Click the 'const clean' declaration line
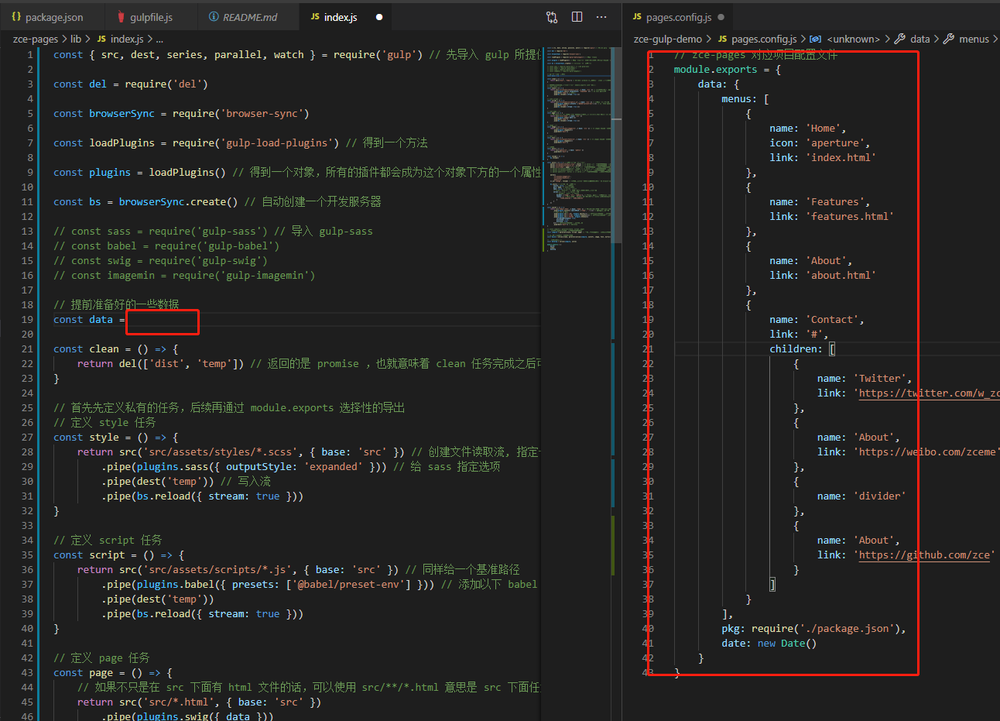This screenshot has width=1000, height=721. click(x=115, y=349)
